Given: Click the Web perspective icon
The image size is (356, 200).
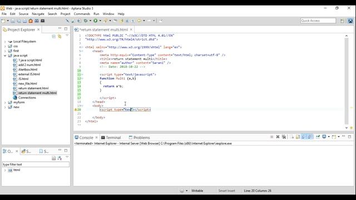Looking at the screenshot, I should pyautogui.click(x=350, y=21).
